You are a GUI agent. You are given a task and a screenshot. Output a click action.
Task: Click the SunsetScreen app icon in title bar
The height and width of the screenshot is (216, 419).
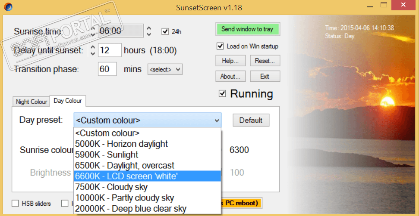8,6
